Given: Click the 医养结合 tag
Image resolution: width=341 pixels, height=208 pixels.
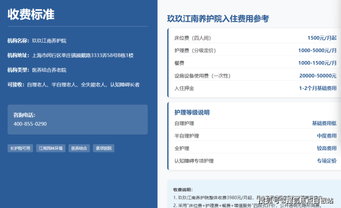Looking at the screenshot, I should [x=79, y=148].
